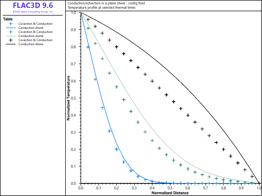Pick the green series "Conduction Alone" legend label
The height and width of the screenshot is (196, 262).
pos(31,36)
